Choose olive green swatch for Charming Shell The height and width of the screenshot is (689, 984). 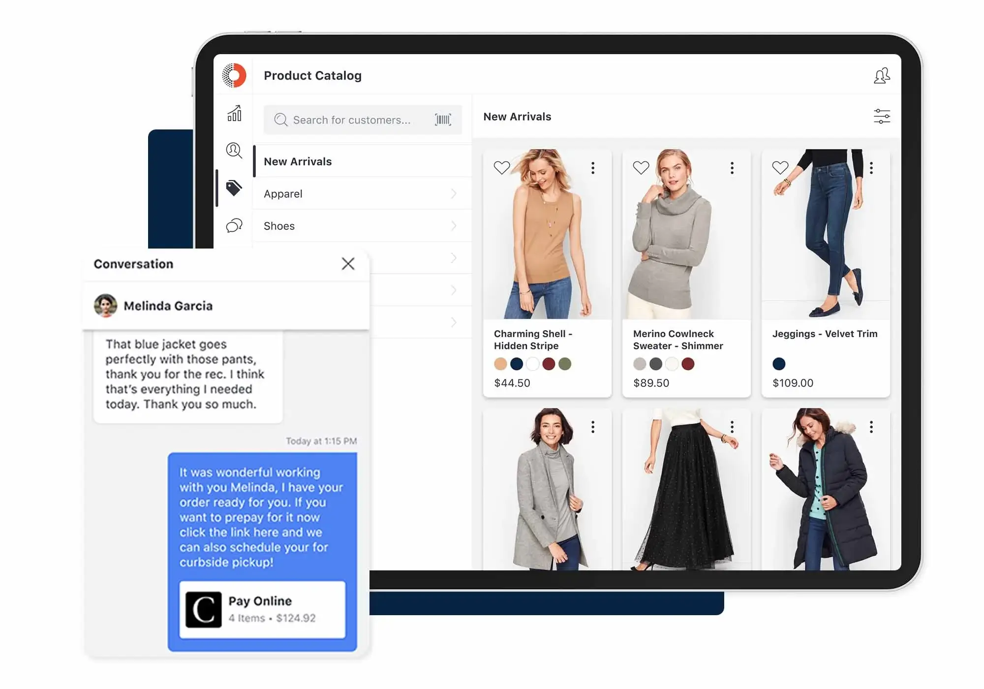click(565, 364)
